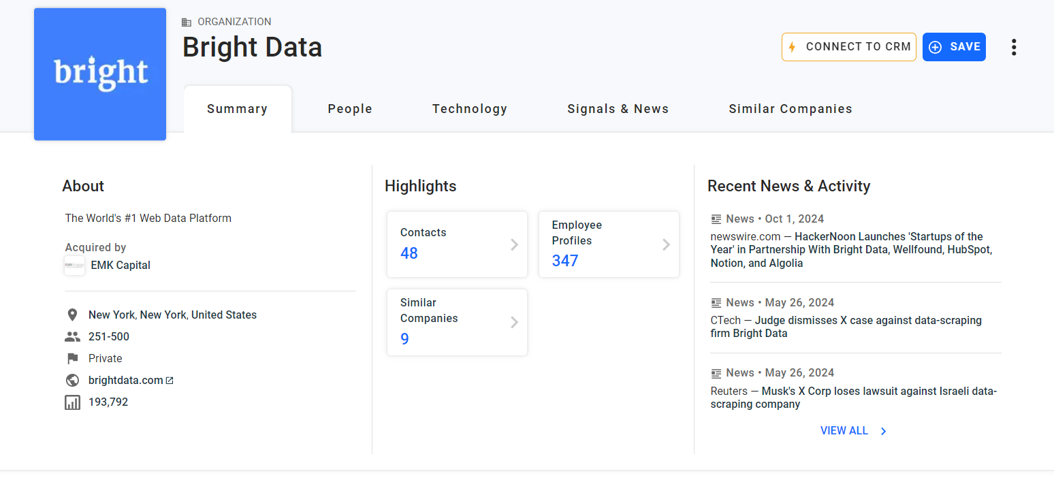Switch to the People tab
The height and width of the screenshot is (480, 1054).
coord(349,108)
